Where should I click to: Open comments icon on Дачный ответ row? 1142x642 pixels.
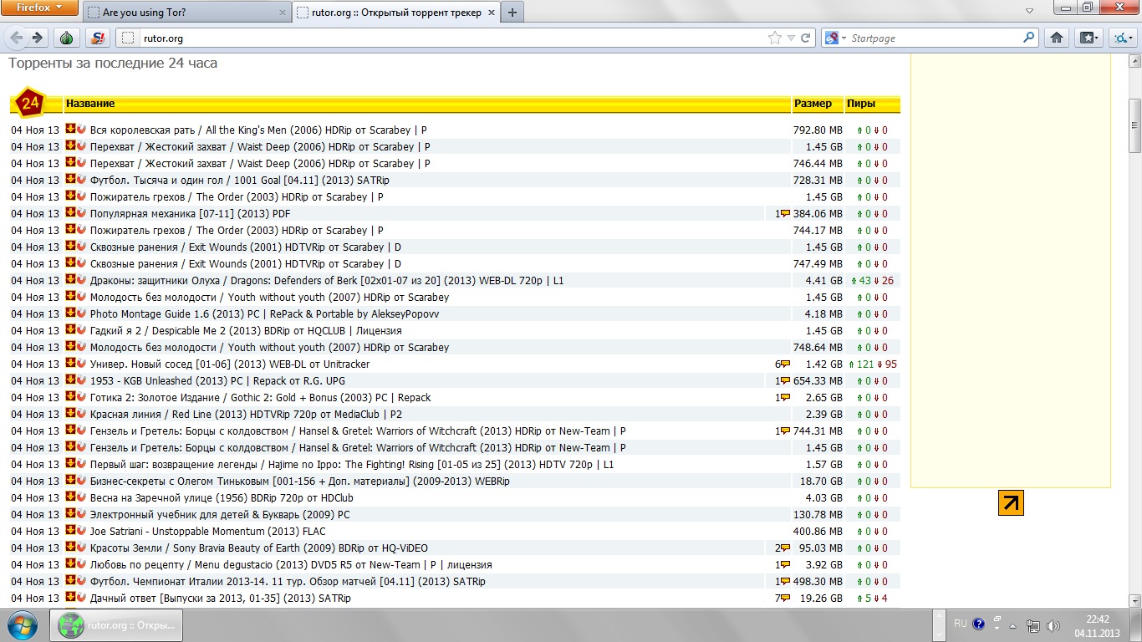point(785,598)
